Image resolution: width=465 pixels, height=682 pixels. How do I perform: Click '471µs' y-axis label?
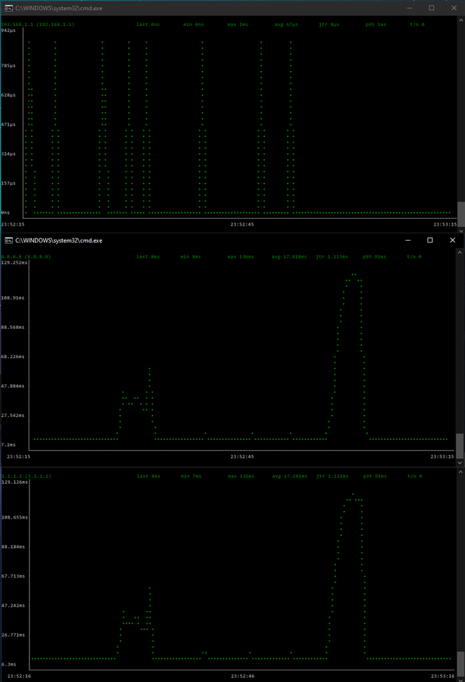pyautogui.click(x=8, y=124)
